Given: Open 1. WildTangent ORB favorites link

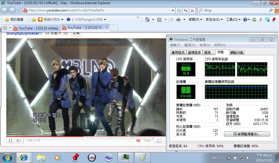Looking at the screenshot, I should pyautogui.click(x=86, y=20).
